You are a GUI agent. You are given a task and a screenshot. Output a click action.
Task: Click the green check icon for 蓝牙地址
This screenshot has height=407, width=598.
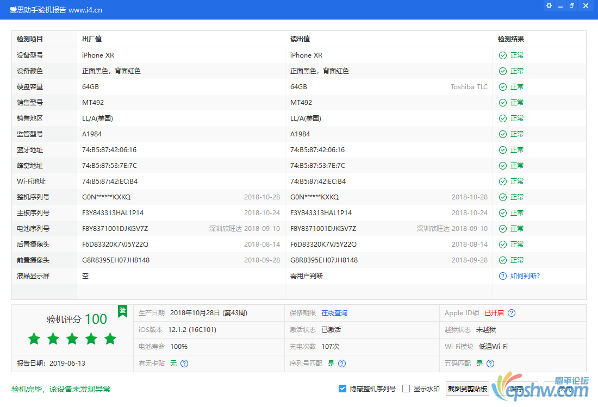pyautogui.click(x=503, y=150)
